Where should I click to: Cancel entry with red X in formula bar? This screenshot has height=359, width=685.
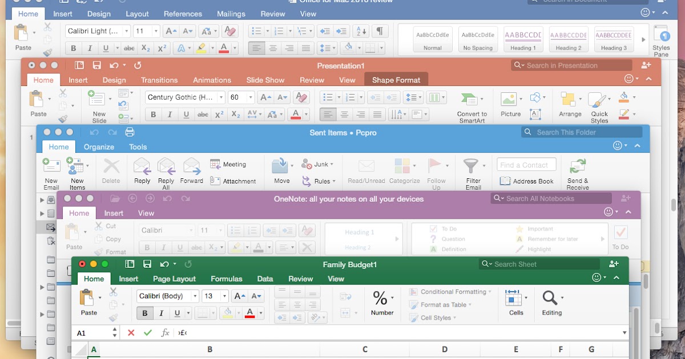[x=131, y=333]
